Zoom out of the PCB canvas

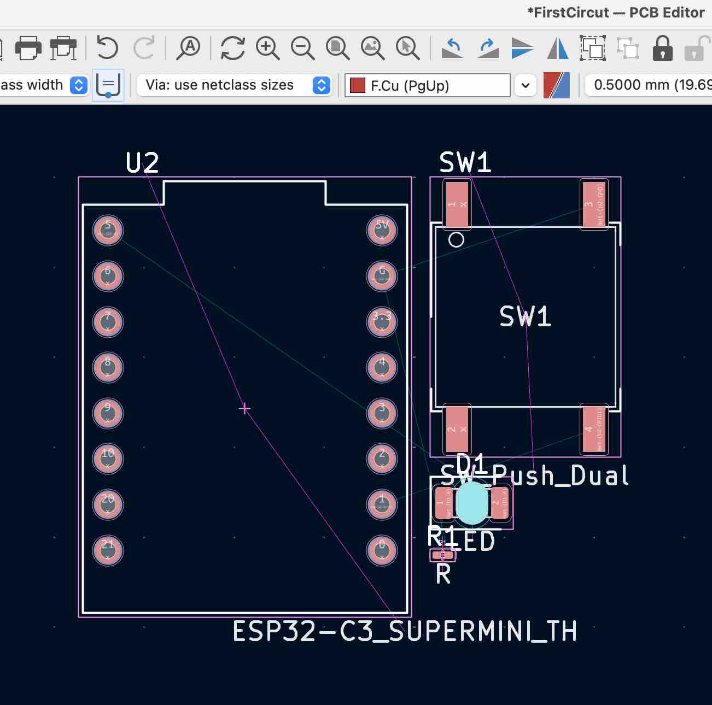[302, 48]
